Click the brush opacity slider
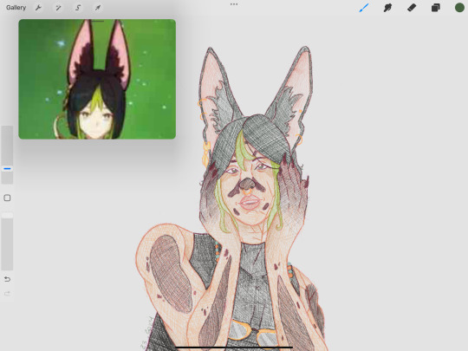468x351 pixels. tap(7, 241)
